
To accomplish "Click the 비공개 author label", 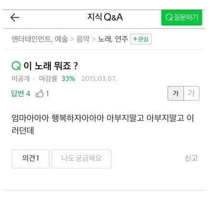I will [x=21, y=79].
